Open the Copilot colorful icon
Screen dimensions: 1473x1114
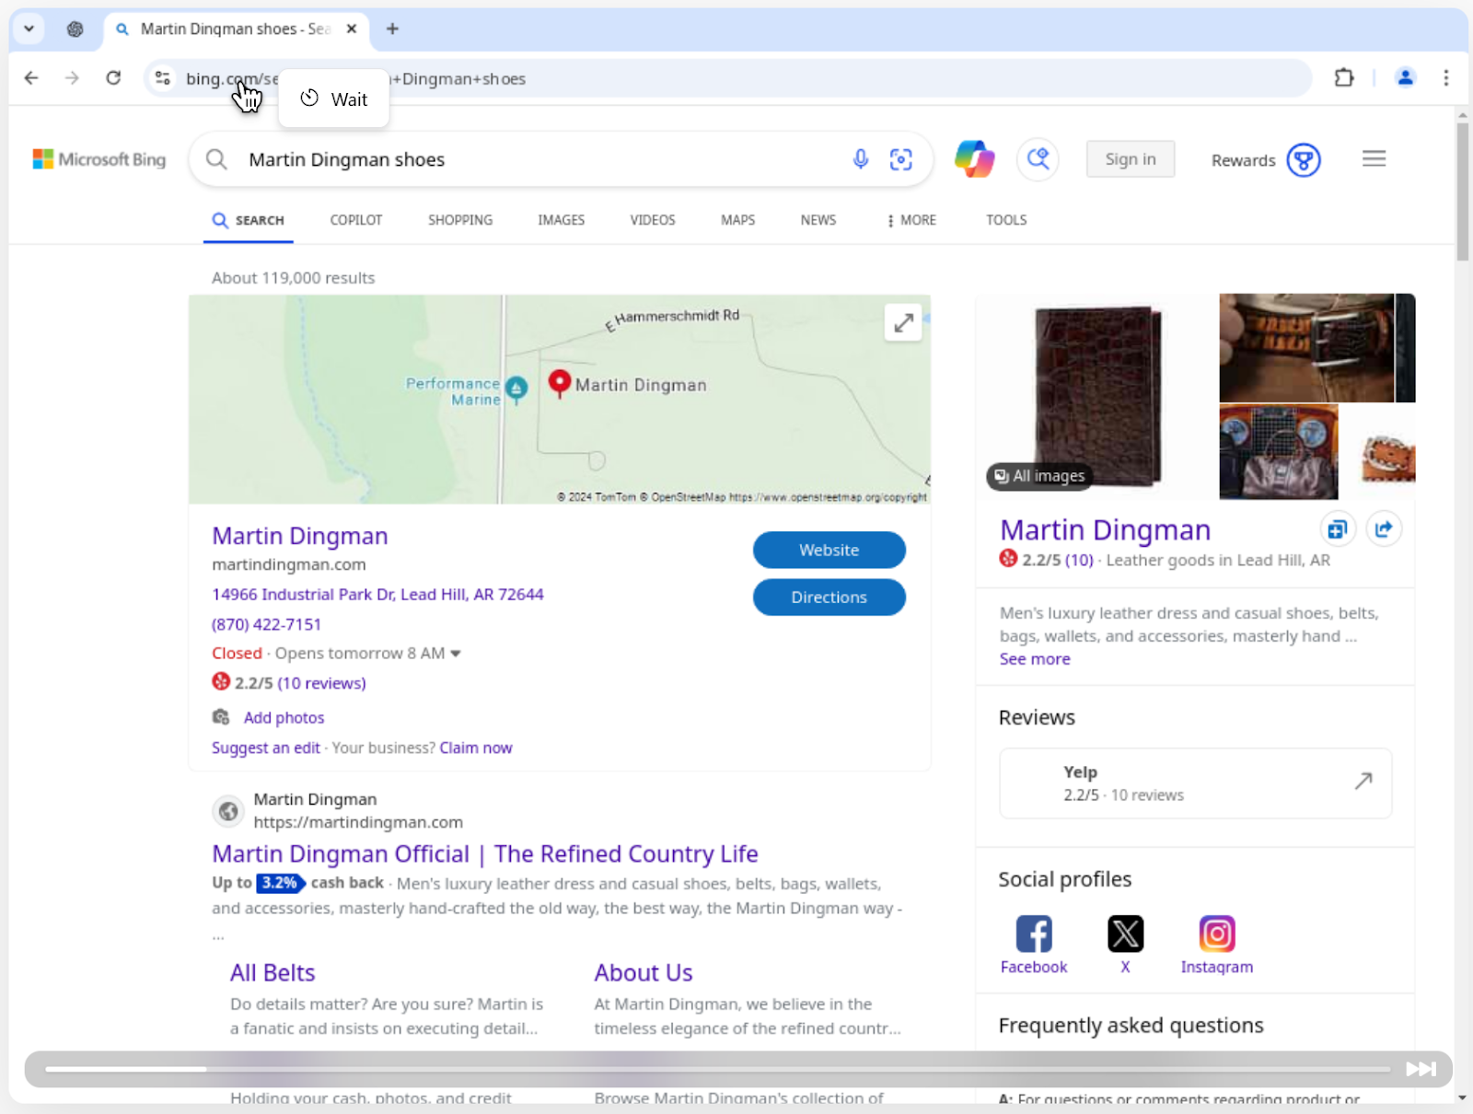pyautogui.click(x=974, y=159)
